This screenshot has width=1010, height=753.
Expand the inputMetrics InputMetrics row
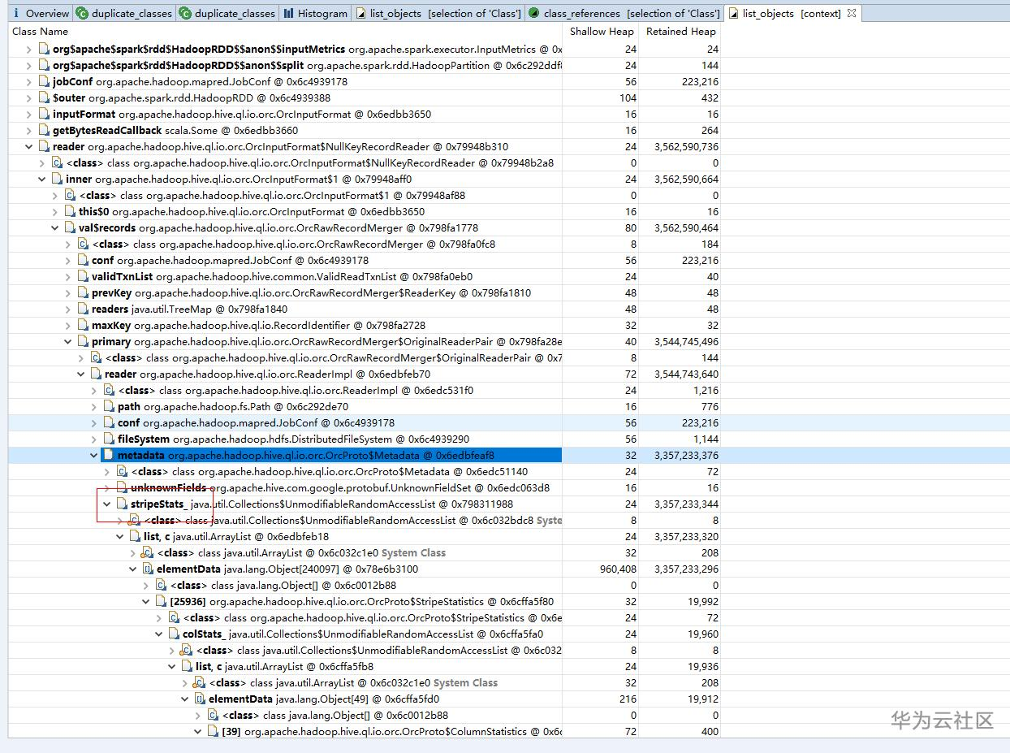29,49
